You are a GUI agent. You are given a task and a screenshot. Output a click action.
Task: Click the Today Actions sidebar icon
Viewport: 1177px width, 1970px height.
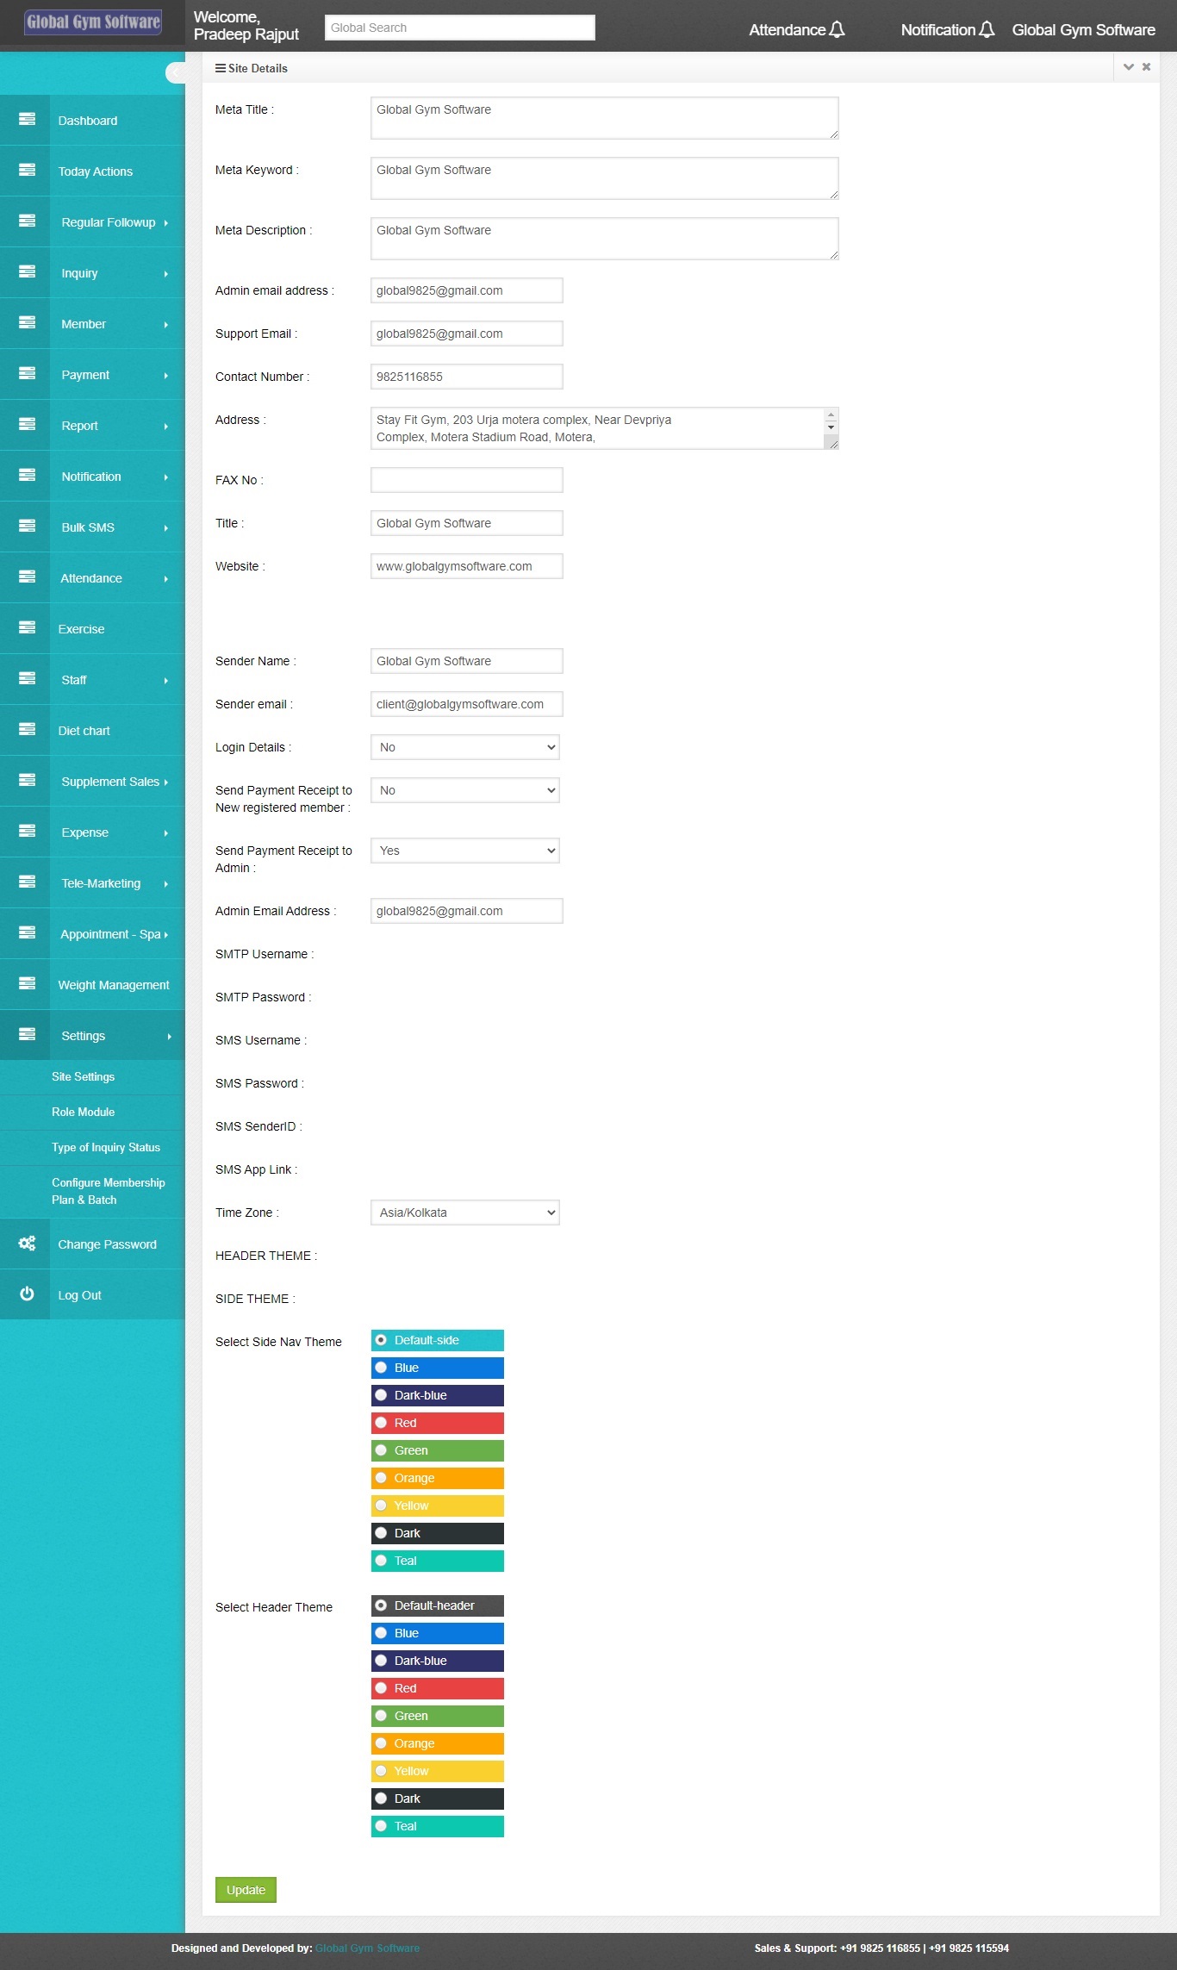27,170
